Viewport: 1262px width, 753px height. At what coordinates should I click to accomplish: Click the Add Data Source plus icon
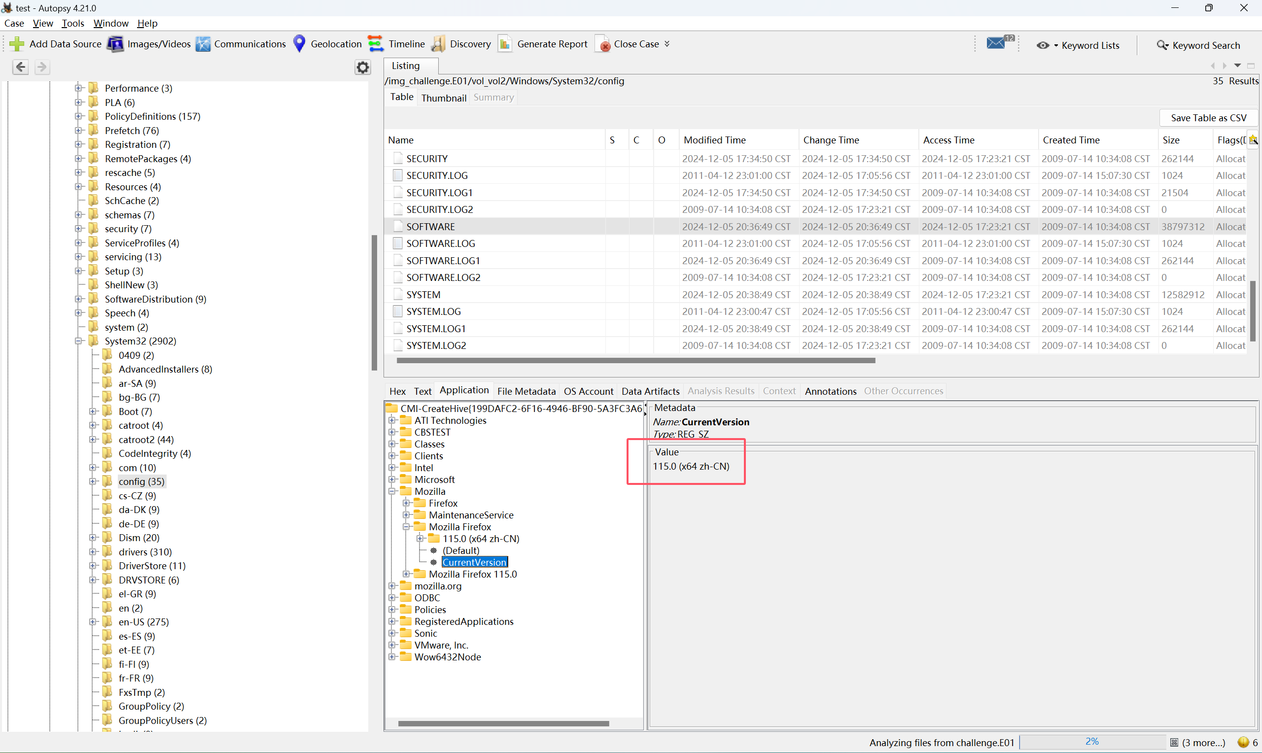pos(17,44)
